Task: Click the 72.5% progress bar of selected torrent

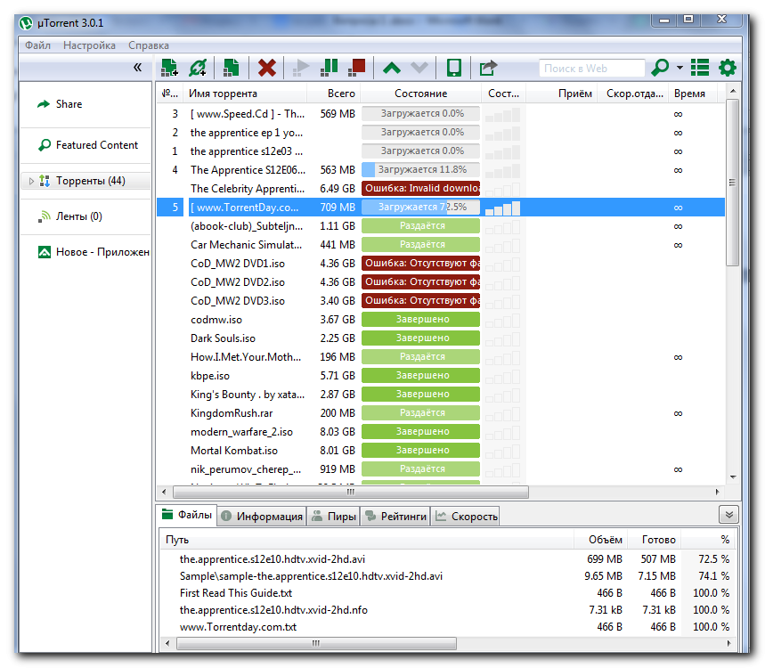Action: (420, 207)
